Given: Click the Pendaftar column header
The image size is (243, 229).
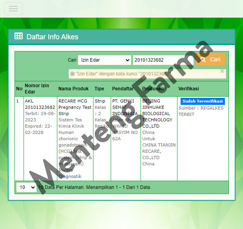Looking at the screenshot, I should [123, 89].
